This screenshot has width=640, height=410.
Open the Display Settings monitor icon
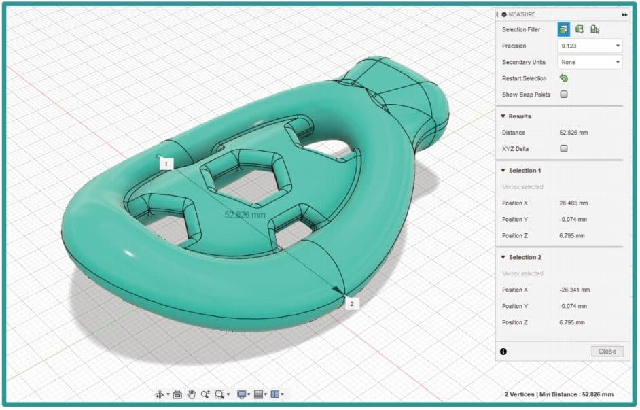click(x=242, y=394)
